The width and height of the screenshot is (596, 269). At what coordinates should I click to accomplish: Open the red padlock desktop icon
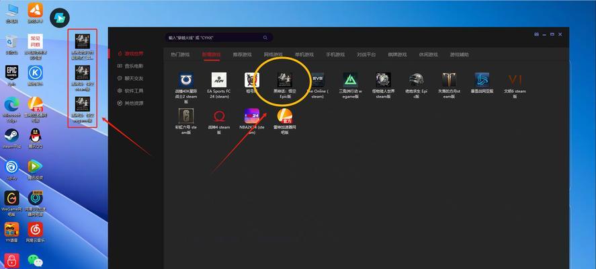coord(12,261)
